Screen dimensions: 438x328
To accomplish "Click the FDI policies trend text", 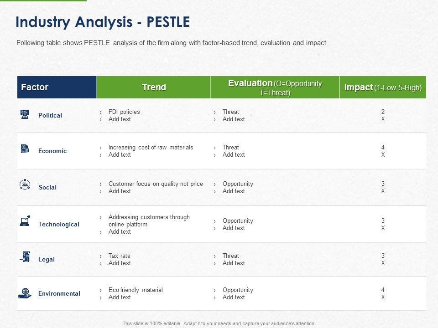I will click(124, 112).
